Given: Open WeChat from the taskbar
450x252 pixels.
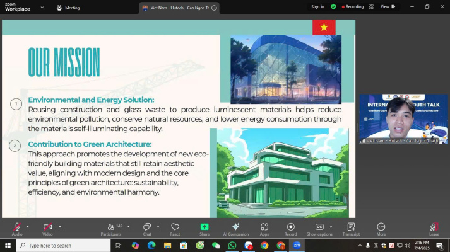Looking at the screenshot, I should (216, 246).
